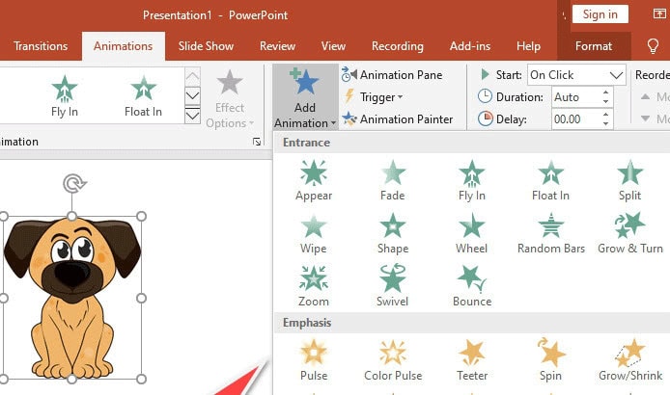Screen dimensions: 670x395
Task: Apply the Split entrance effect
Action: pyautogui.click(x=629, y=180)
